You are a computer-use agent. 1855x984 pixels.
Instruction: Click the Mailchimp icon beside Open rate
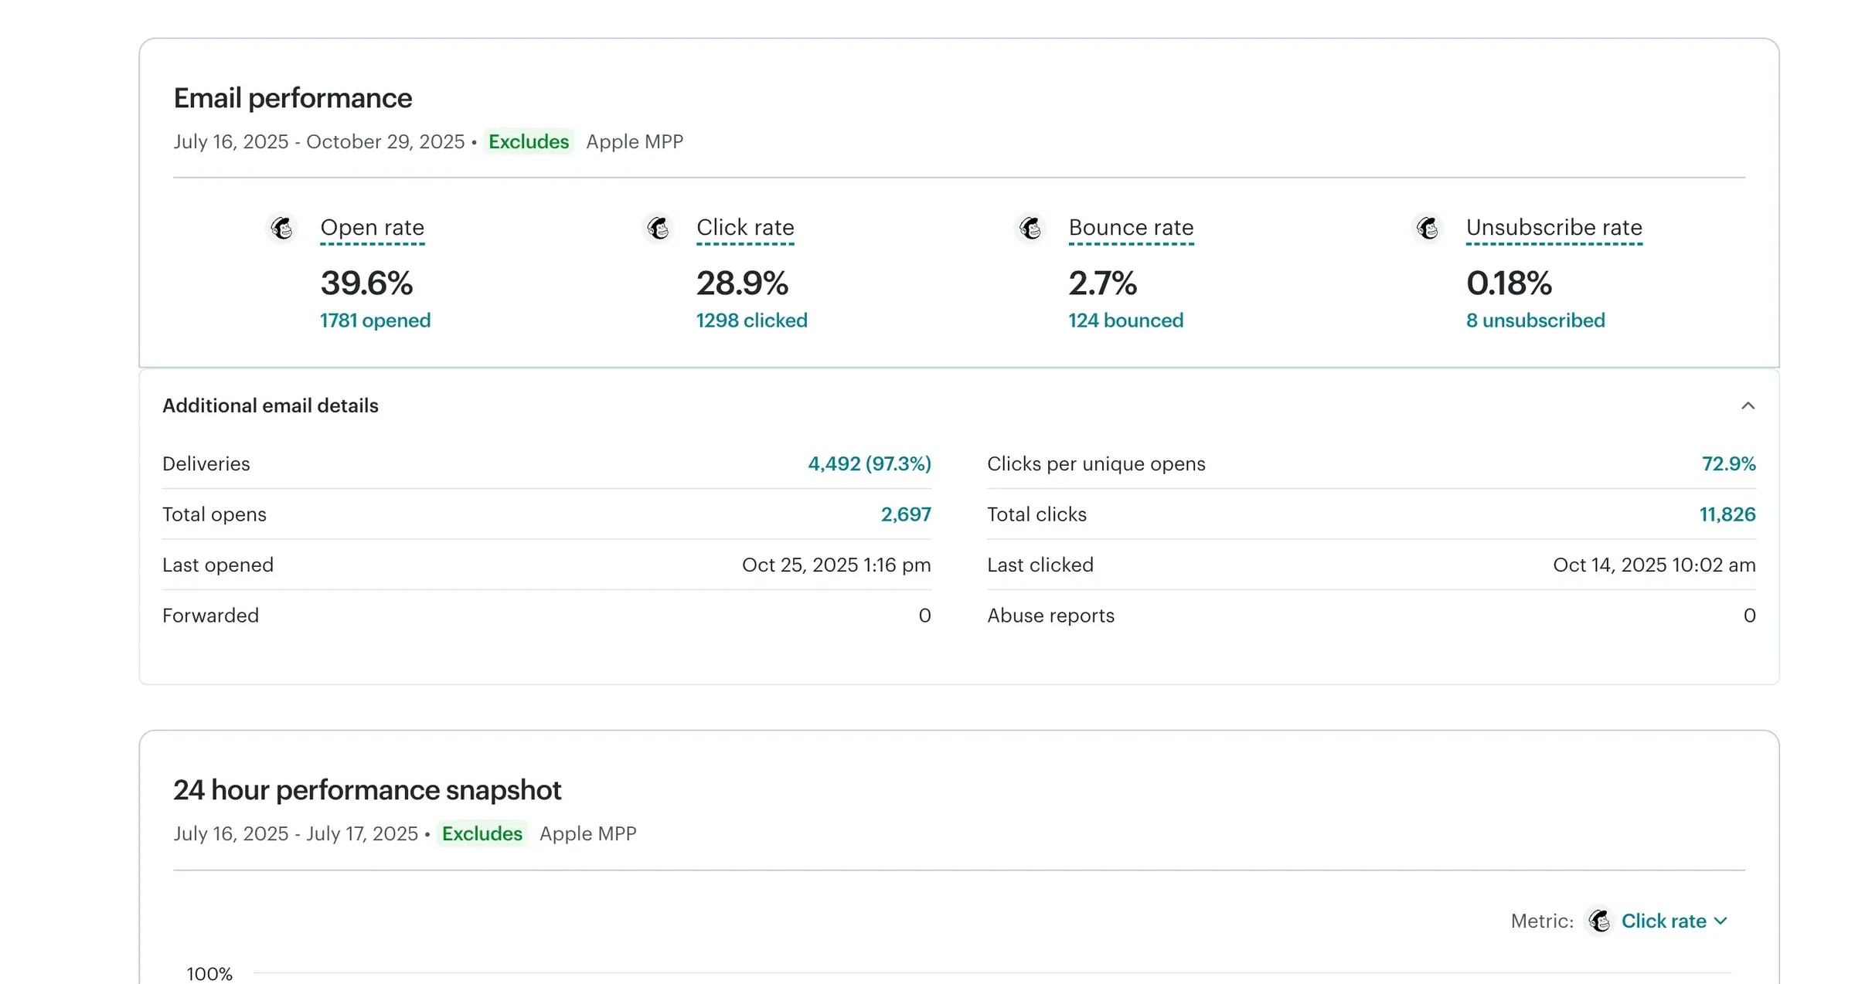click(282, 228)
